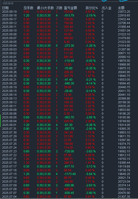Screen dimensions: 138x199
Task: Click the 出入金 column header
Action: coord(106,8)
